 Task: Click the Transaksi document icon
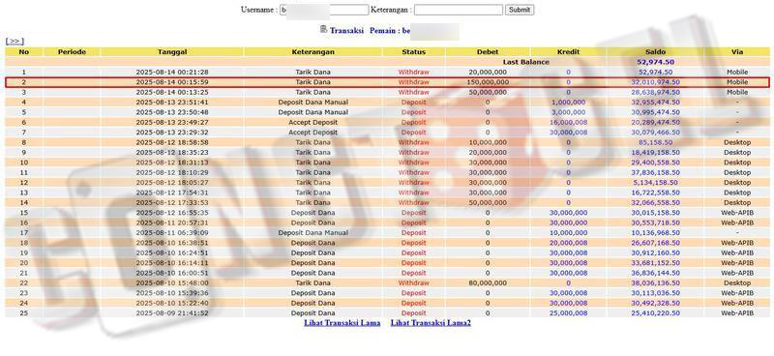pyautogui.click(x=323, y=30)
